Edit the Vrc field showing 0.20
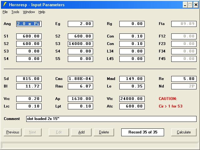This screenshot has width=200, height=150. pos(29,99)
